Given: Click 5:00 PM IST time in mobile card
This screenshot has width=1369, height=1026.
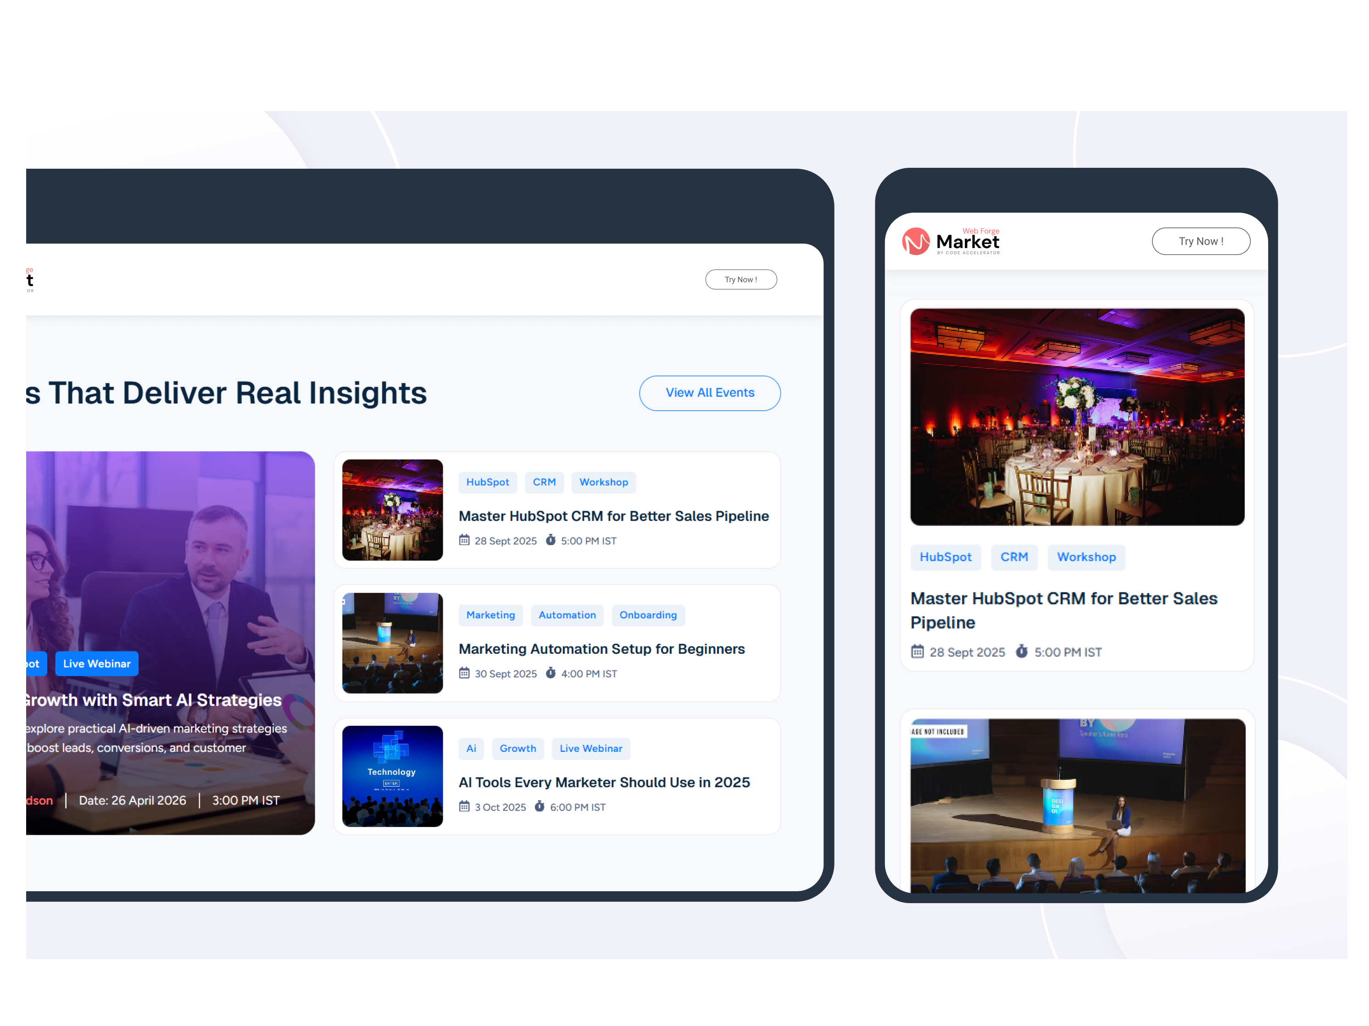Looking at the screenshot, I should coord(1068,652).
